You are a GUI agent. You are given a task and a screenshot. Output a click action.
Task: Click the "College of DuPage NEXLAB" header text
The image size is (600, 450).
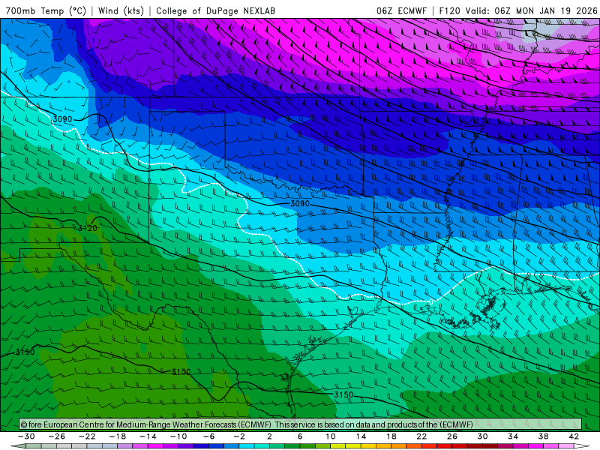[x=216, y=10]
